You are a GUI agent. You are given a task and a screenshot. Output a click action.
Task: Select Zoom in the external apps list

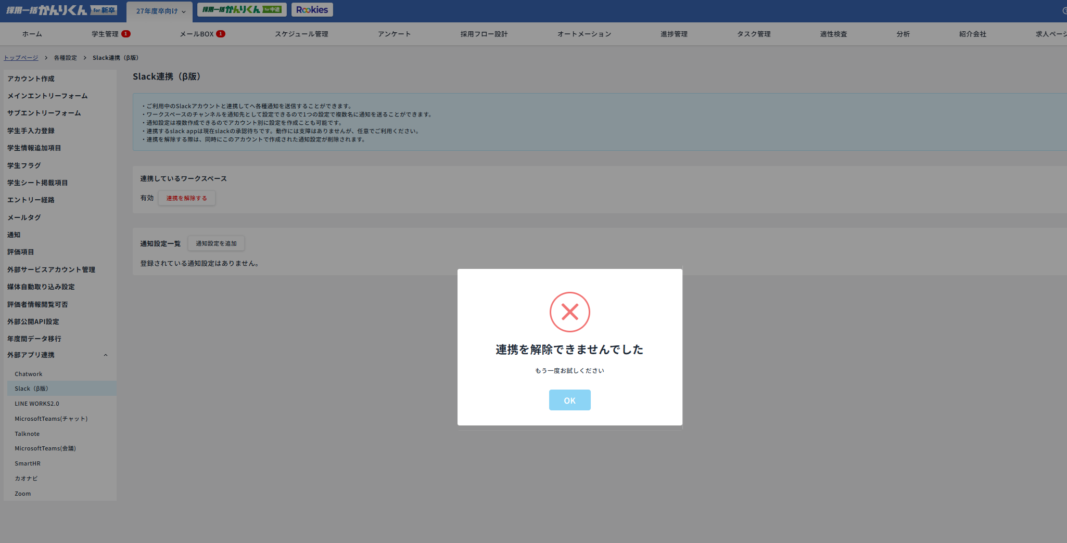(x=22, y=493)
